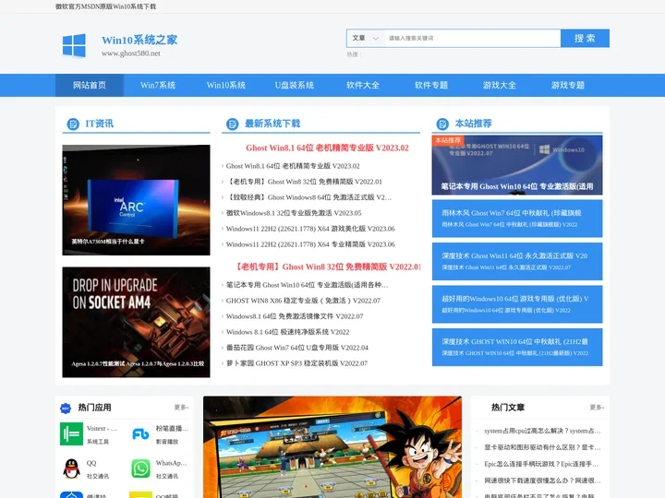Open 笔记本专用 Ghost Win10 64位 list link

click(307, 285)
